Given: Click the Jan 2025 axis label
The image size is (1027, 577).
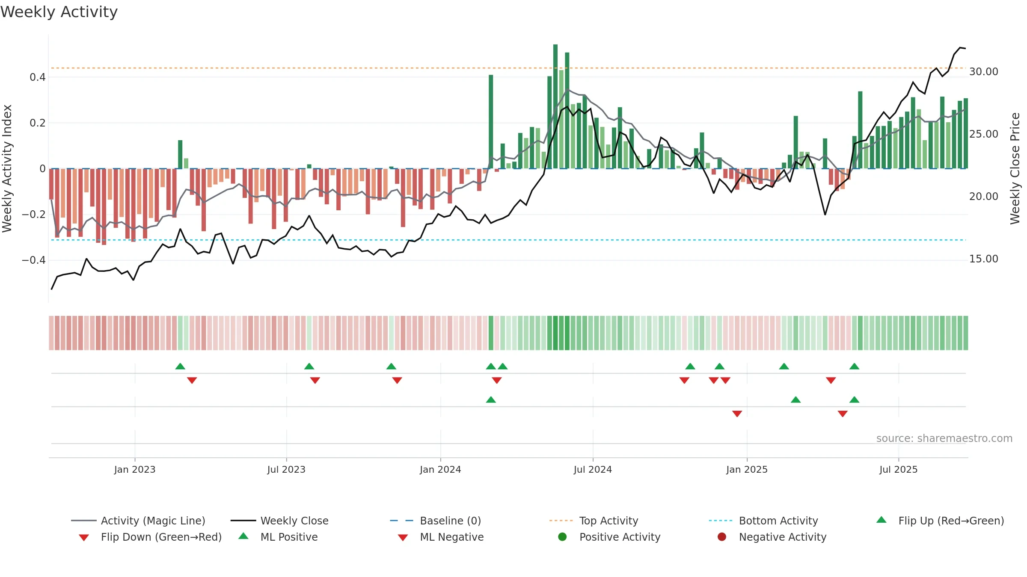Looking at the screenshot, I should pyautogui.click(x=747, y=469).
